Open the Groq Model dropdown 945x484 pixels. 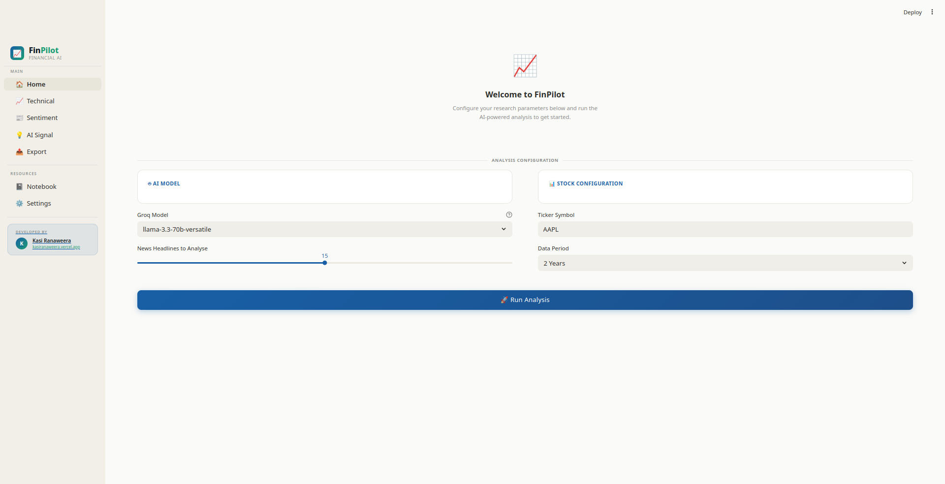[x=324, y=229]
